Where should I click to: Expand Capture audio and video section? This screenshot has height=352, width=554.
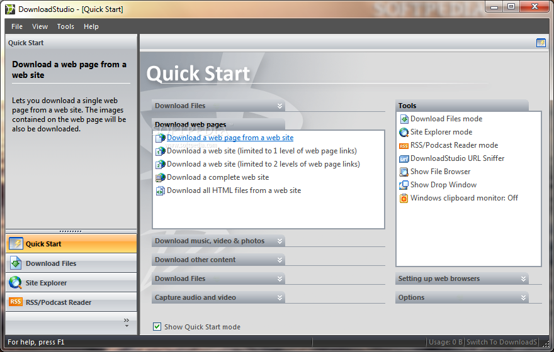click(218, 297)
